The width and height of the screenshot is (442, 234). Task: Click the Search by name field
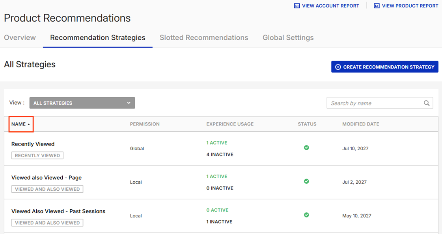point(375,103)
